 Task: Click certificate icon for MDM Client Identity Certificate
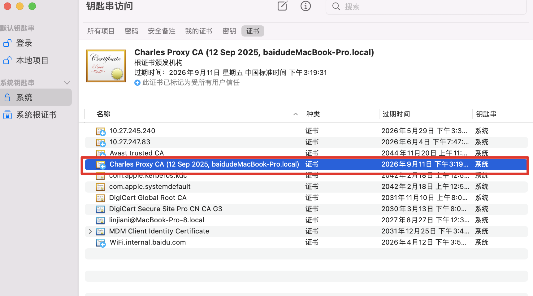100,231
